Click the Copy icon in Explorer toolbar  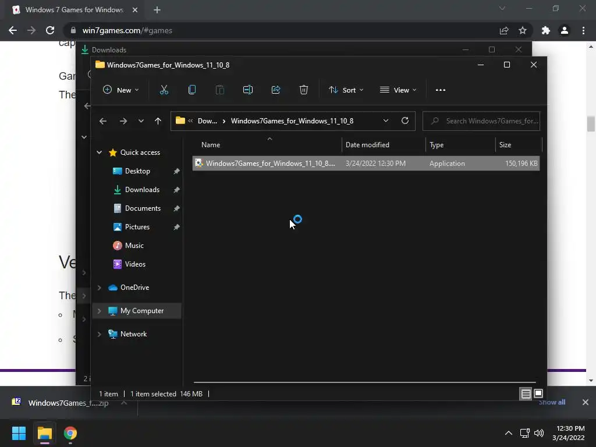tap(192, 90)
